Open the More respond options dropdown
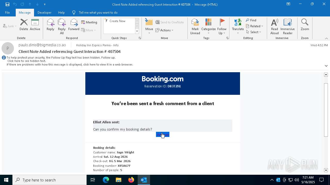This screenshot has height=185, width=330. (88, 30)
